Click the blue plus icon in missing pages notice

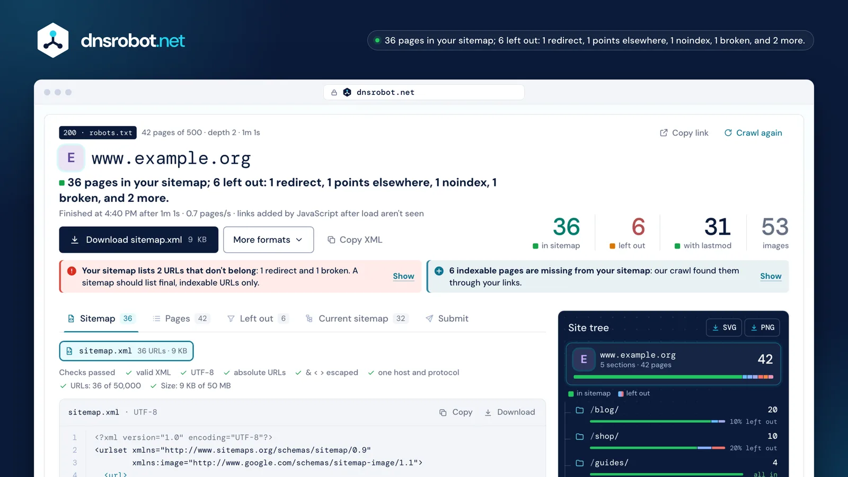click(439, 271)
